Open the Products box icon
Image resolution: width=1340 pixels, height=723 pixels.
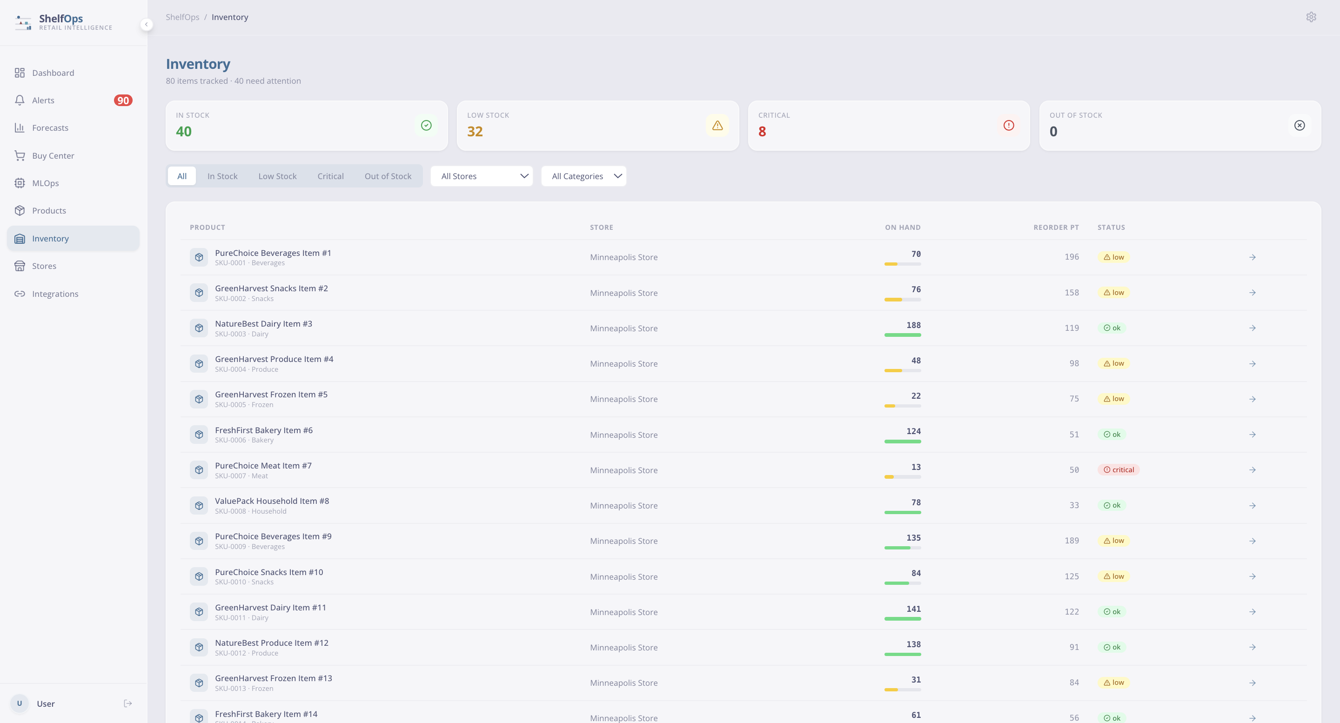20,210
